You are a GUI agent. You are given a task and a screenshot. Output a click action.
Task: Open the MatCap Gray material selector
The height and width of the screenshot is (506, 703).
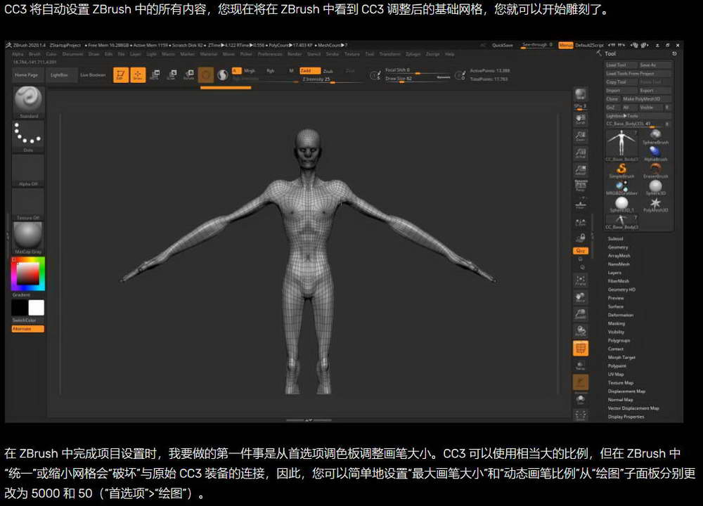28,238
